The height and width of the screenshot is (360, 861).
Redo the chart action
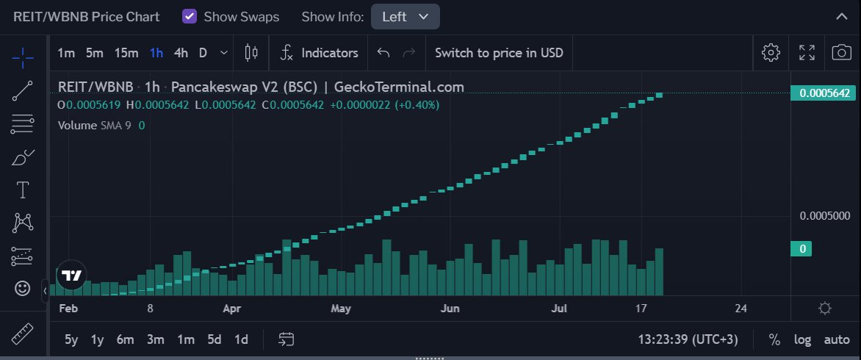click(x=409, y=53)
